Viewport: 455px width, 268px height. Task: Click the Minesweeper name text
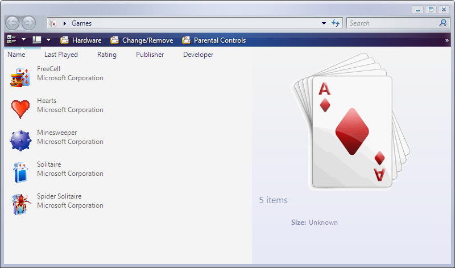pyautogui.click(x=57, y=133)
